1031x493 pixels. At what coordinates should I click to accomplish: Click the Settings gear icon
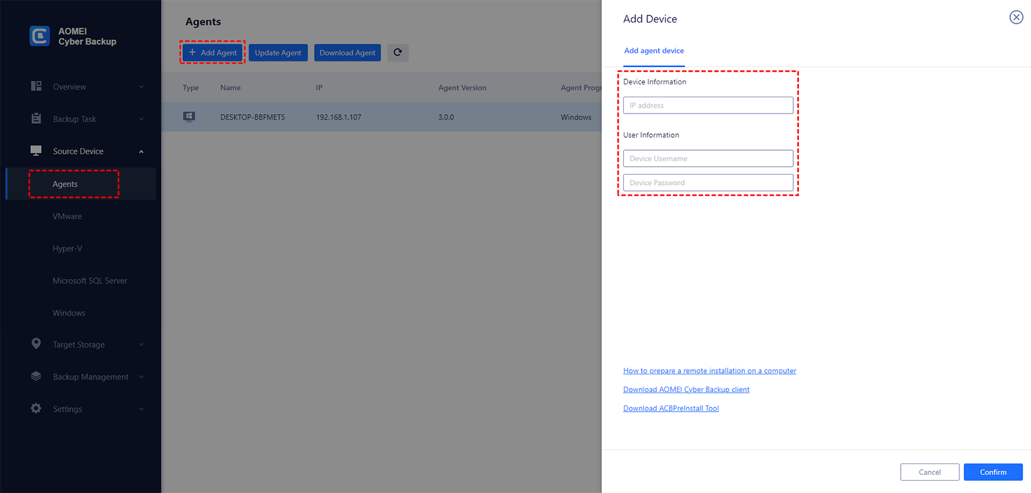click(36, 409)
